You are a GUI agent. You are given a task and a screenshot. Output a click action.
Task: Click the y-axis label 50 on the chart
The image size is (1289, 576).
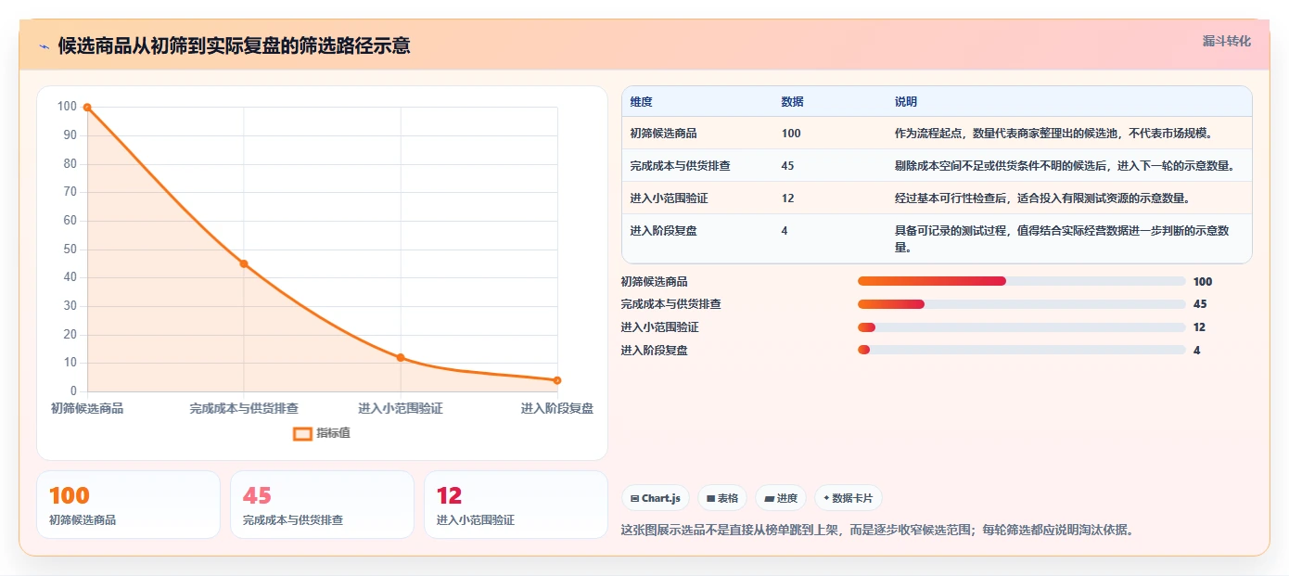click(x=70, y=250)
